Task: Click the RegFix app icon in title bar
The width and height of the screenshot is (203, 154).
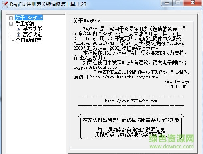Action: point(4,4)
